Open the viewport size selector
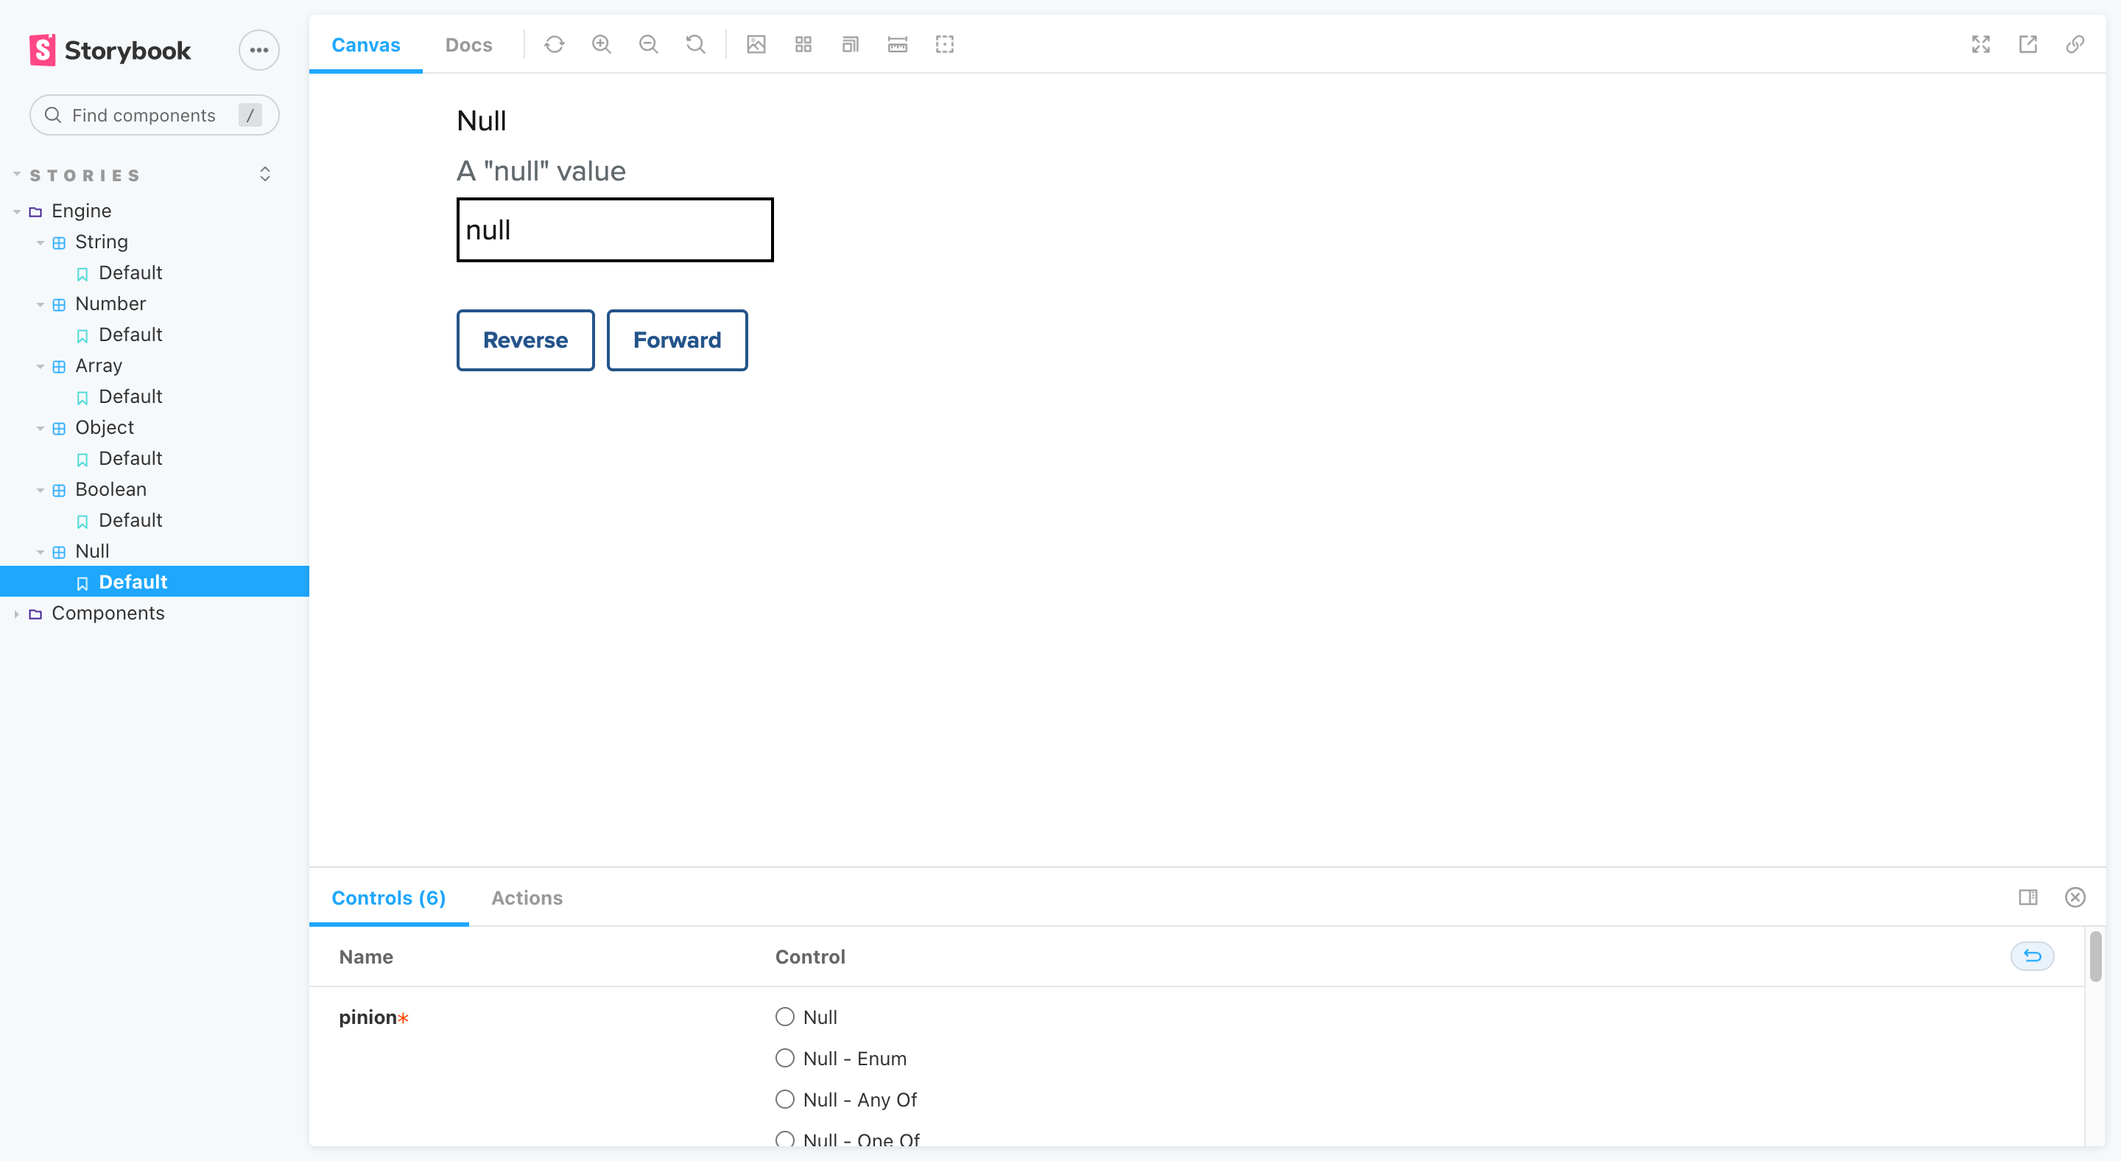This screenshot has width=2121, height=1161. (851, 44)
